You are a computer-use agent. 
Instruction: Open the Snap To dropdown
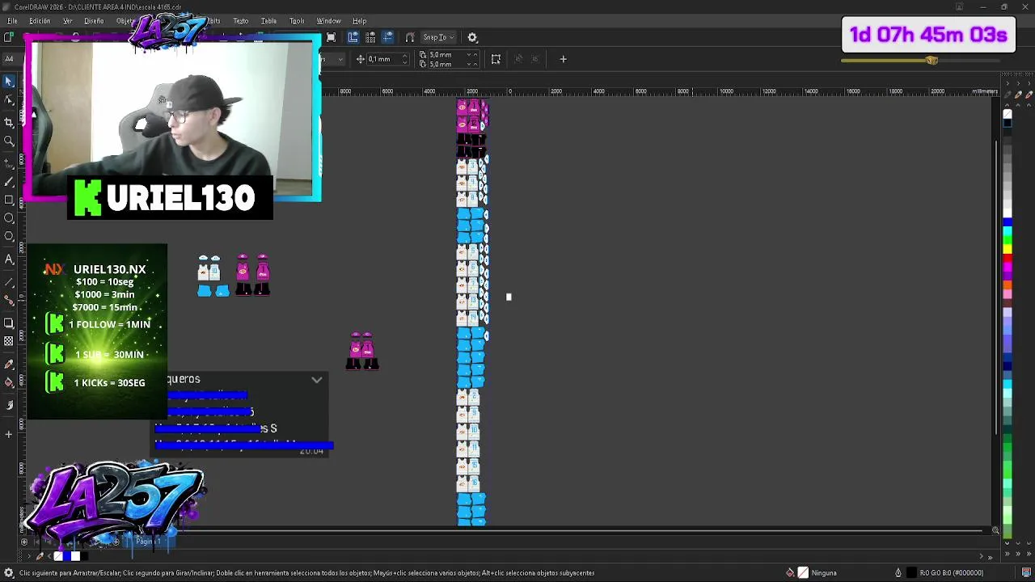coord(439,37)
